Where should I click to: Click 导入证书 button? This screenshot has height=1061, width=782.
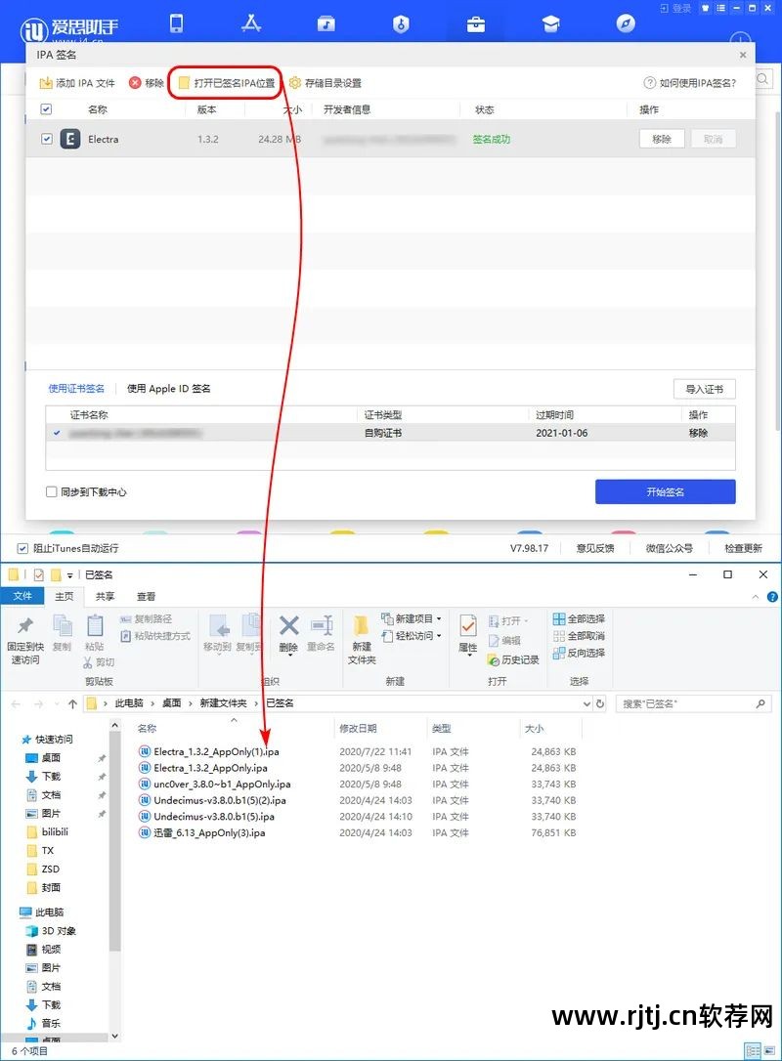point(704,389)
